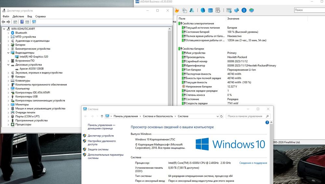Select Intel(R) HD Graphics 520 device

(x=34, y=57)
